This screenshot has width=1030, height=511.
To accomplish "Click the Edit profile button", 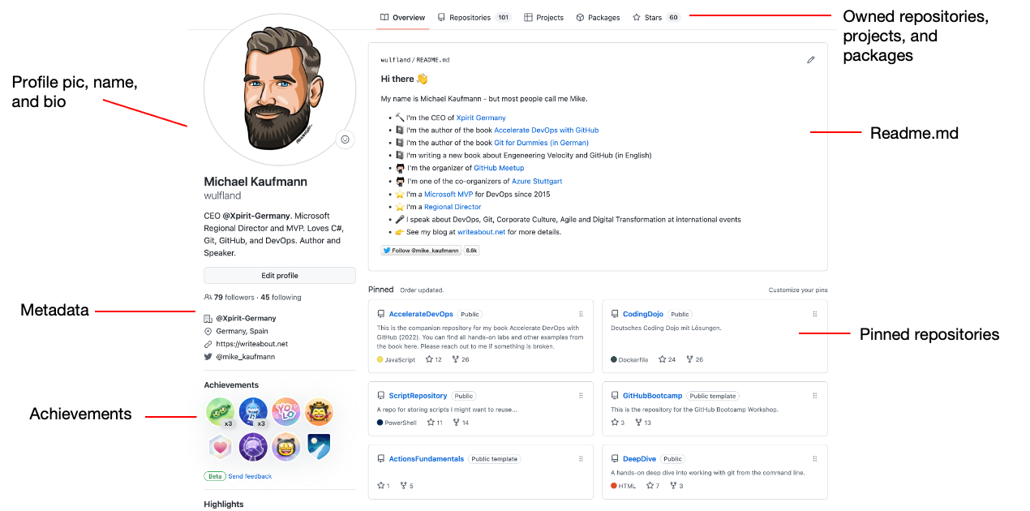I will click(x=279, y=276).
